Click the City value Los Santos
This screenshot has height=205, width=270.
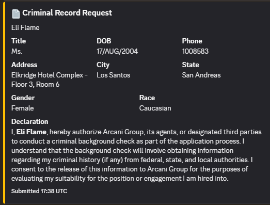coord(113,75)
